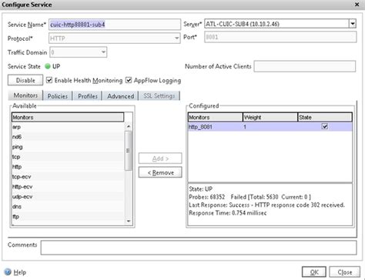
Task: Click the scroll down arrow in Available list
Action: [x=129, y=221]
